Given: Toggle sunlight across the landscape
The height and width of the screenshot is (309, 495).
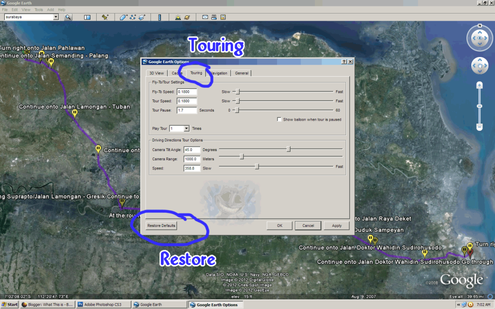Looking at the screenshot, I should point(178,17).
